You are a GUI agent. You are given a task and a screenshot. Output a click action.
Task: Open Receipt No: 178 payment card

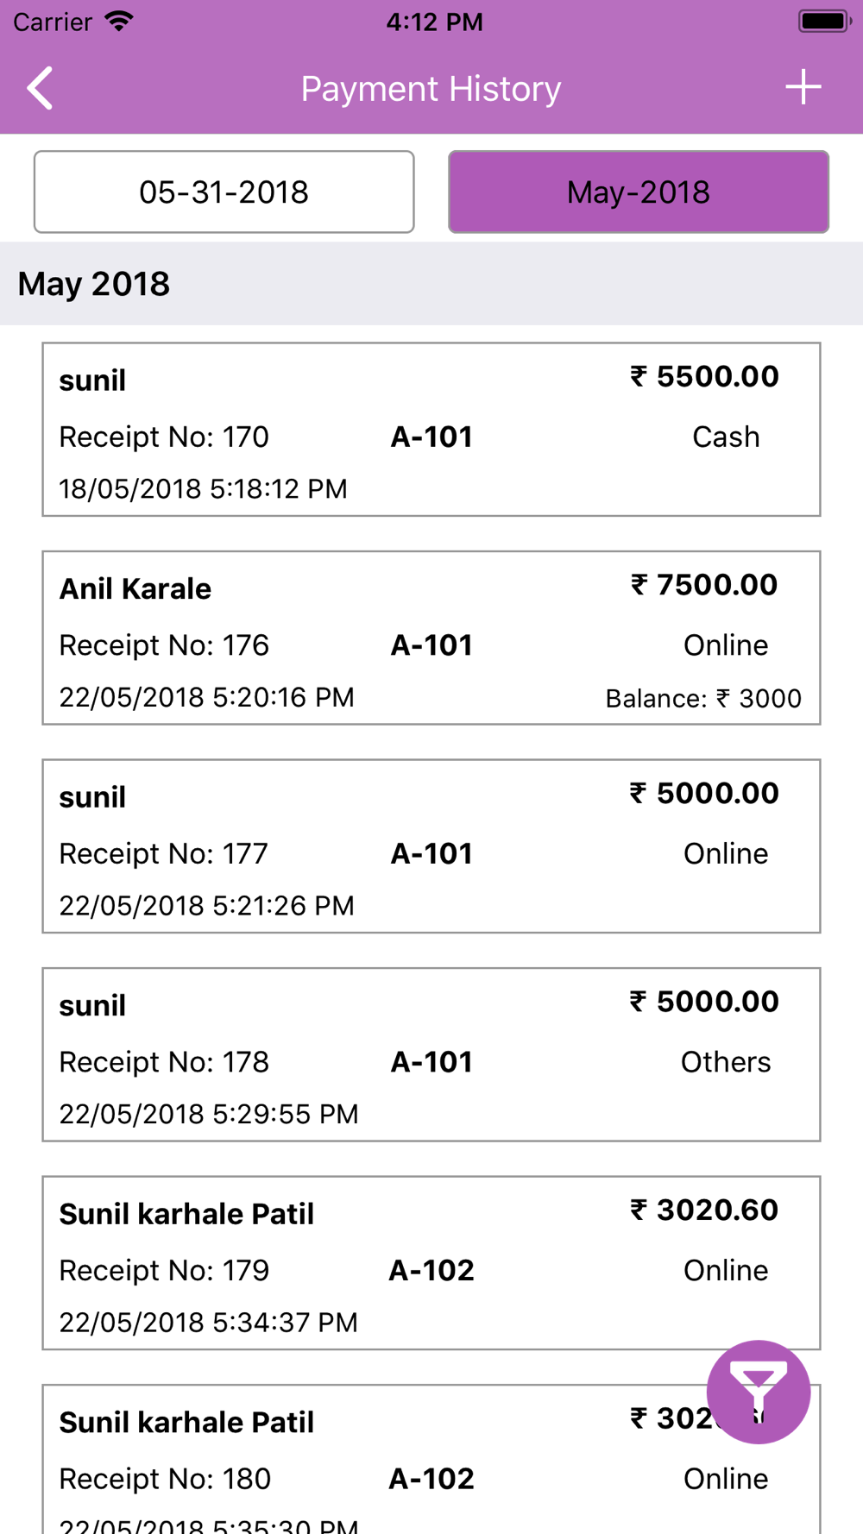coord(431,1055)
